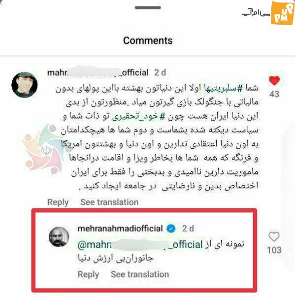
Task: See translation of the first comment
Action: (109, 202)
